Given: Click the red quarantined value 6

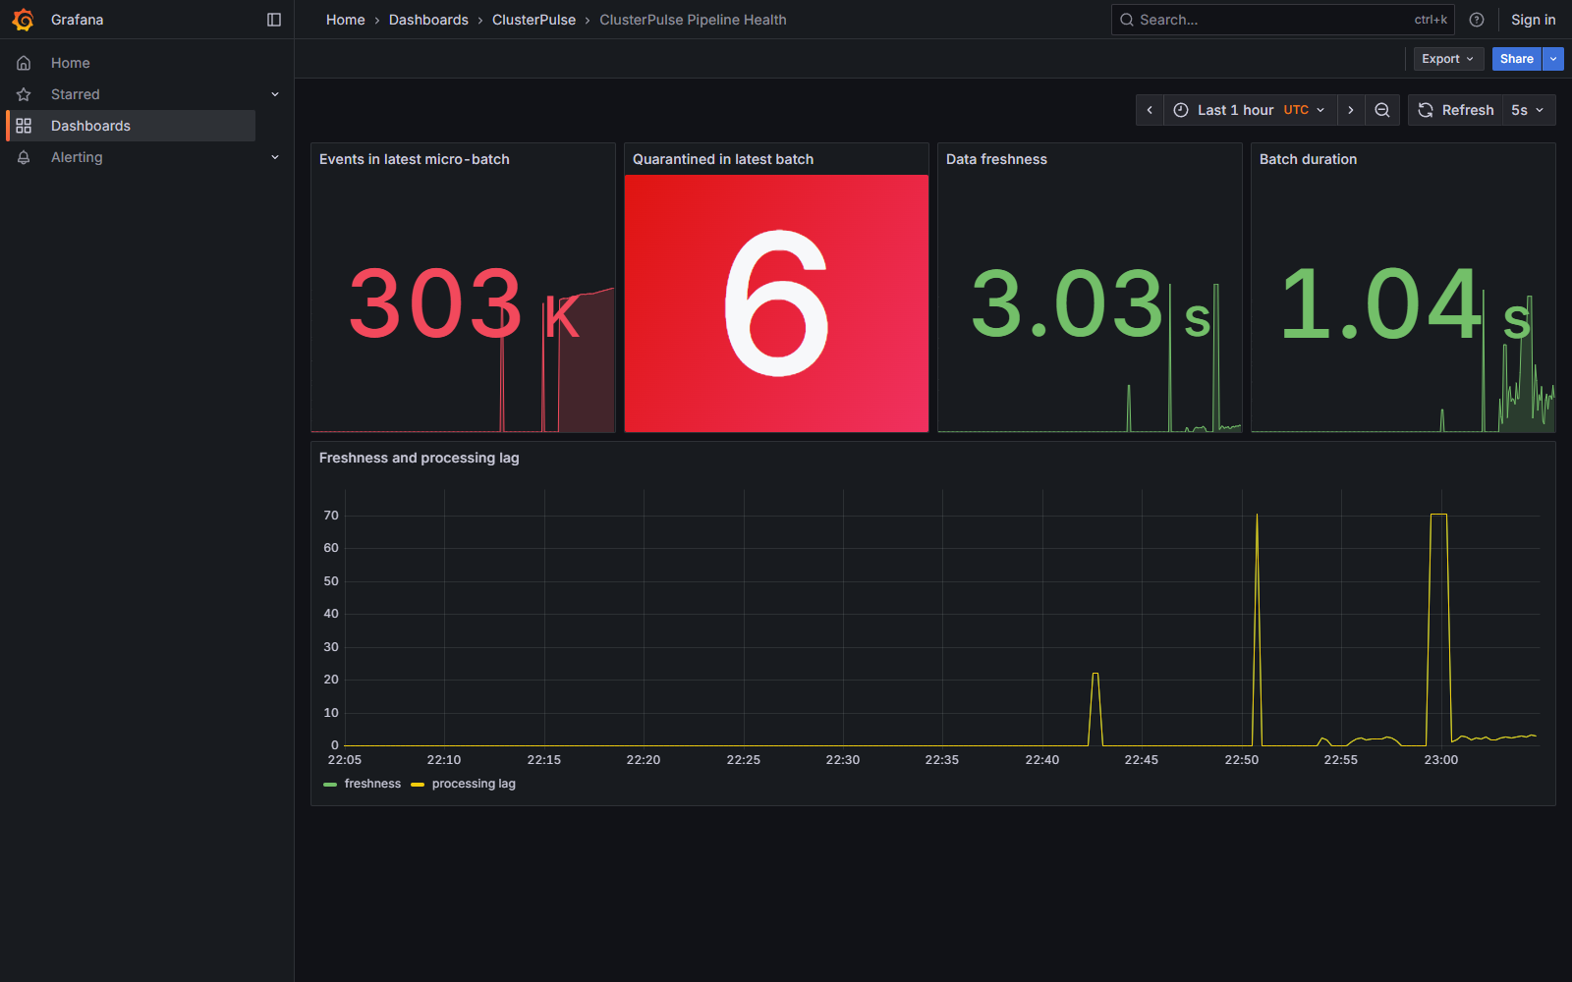Looking at the screenshot, I should [x=776, y=303].
